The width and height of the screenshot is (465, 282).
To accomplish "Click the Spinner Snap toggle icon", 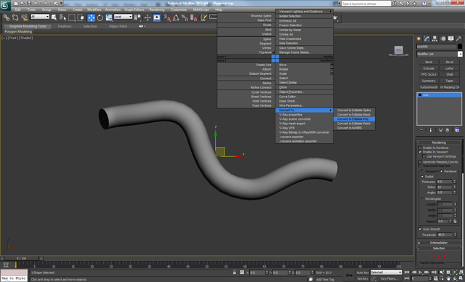I will coord(194,17).
